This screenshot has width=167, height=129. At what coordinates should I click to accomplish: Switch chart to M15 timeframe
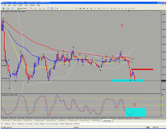coord(111,8)
